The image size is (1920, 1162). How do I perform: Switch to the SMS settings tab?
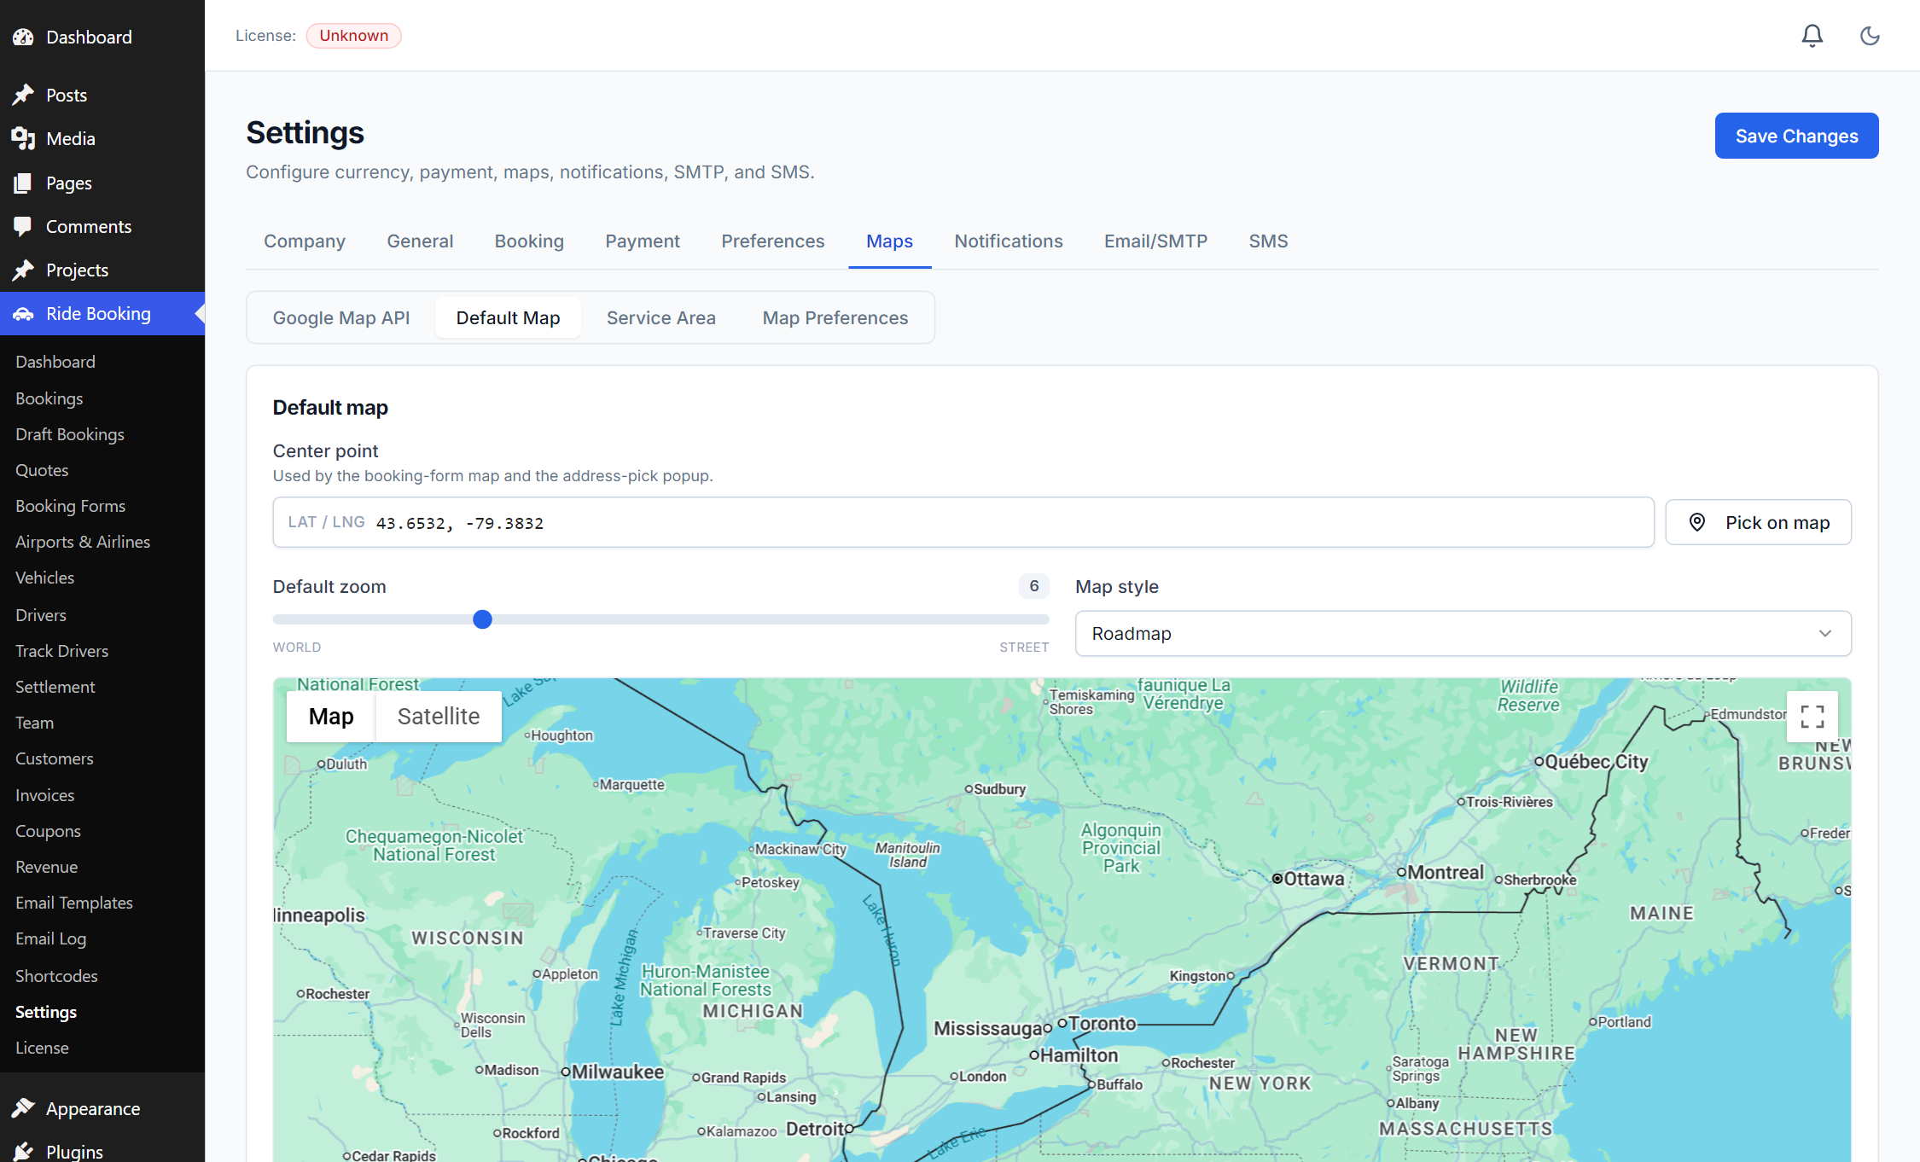coord(1268,241)
